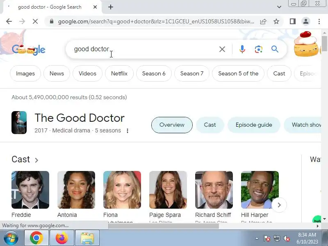Filter results by News
The height and width of the screenshot is (246, 328).
pos(57,74)
